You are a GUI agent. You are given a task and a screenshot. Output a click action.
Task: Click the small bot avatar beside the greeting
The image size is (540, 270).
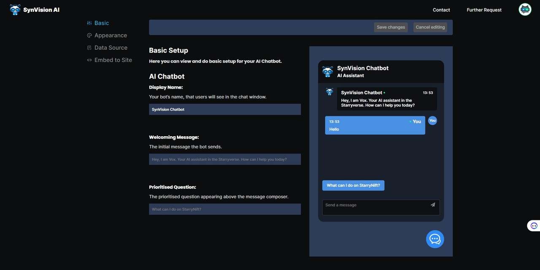pos(329,92)
